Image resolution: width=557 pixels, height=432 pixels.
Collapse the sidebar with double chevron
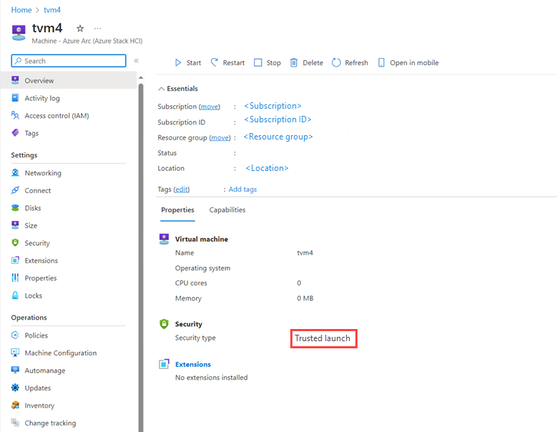pos(136,61)
